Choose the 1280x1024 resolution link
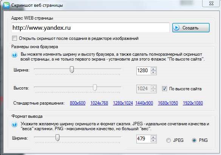This screenshot has height=155, width=221. click(123, 103)
